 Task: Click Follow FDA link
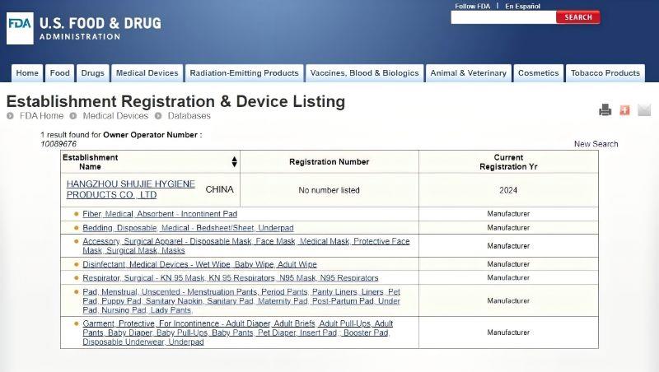click(472, 6)
